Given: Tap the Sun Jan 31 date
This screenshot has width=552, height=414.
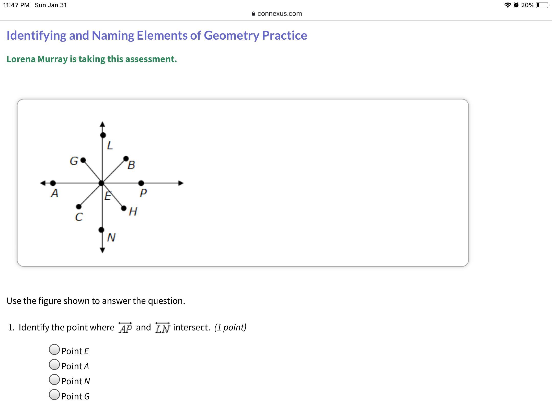Looking at the screenshot, I should (51, 5).
